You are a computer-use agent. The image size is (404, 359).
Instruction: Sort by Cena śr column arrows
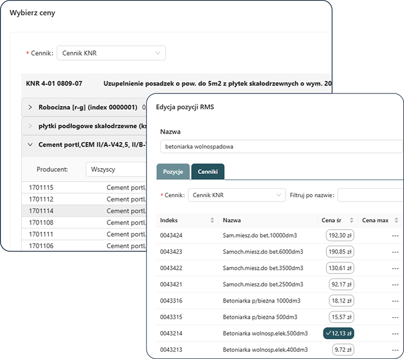(x=351, y=221)
